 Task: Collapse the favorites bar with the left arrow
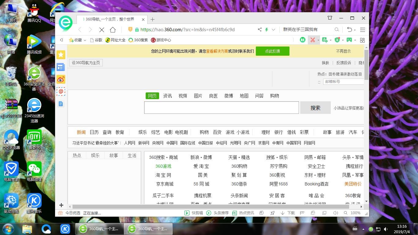click(x=62, y=40)
